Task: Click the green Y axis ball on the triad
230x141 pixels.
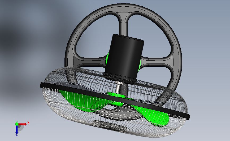Action: (x=17, y=124)
